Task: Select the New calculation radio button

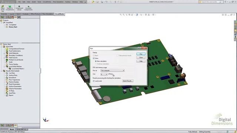Action: 96,61
